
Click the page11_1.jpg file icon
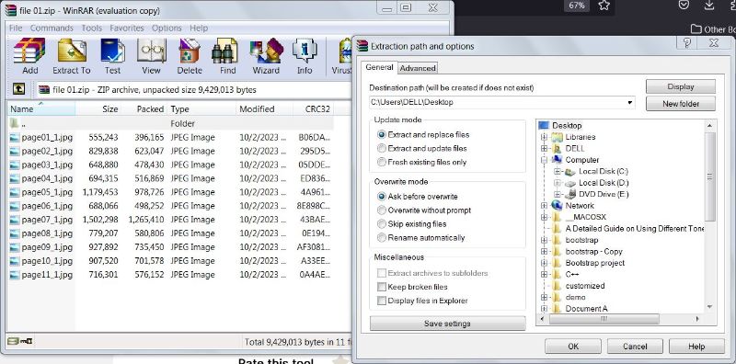[15, 275]
